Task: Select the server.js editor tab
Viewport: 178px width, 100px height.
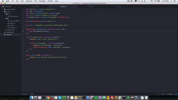Action: 63,7
